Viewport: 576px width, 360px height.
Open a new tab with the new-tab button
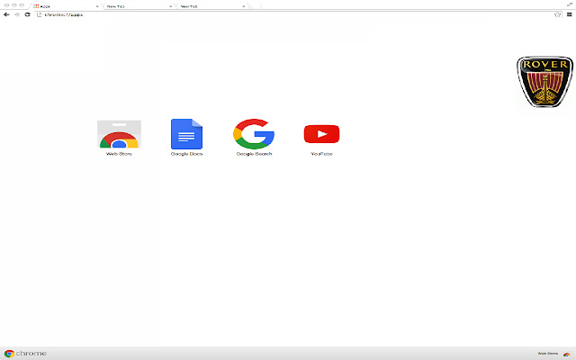pyautogui.click(x=256, y=6)
